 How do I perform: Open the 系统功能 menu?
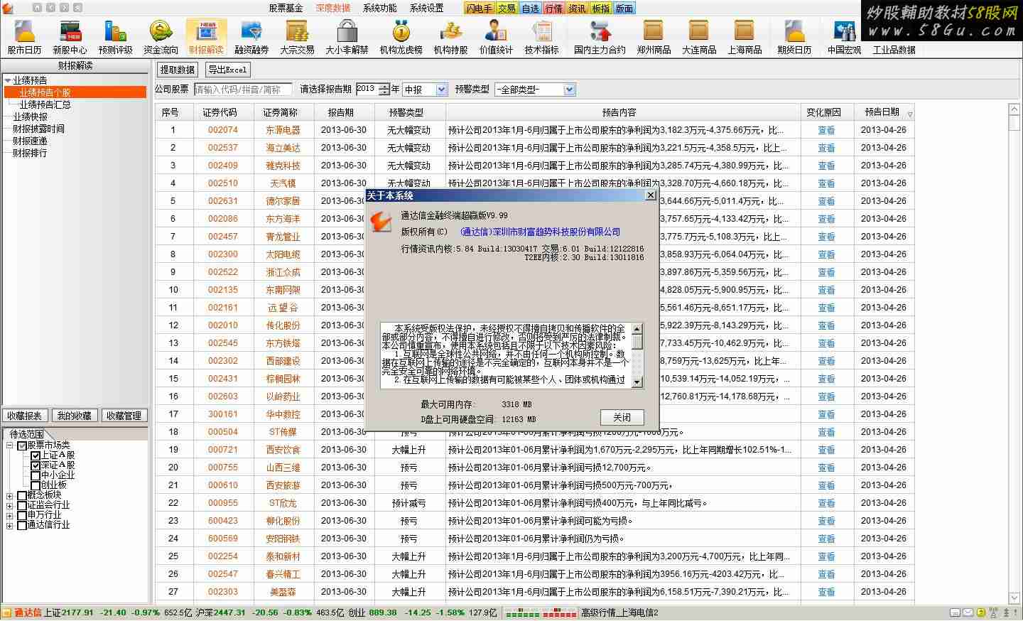pos(380,9)
